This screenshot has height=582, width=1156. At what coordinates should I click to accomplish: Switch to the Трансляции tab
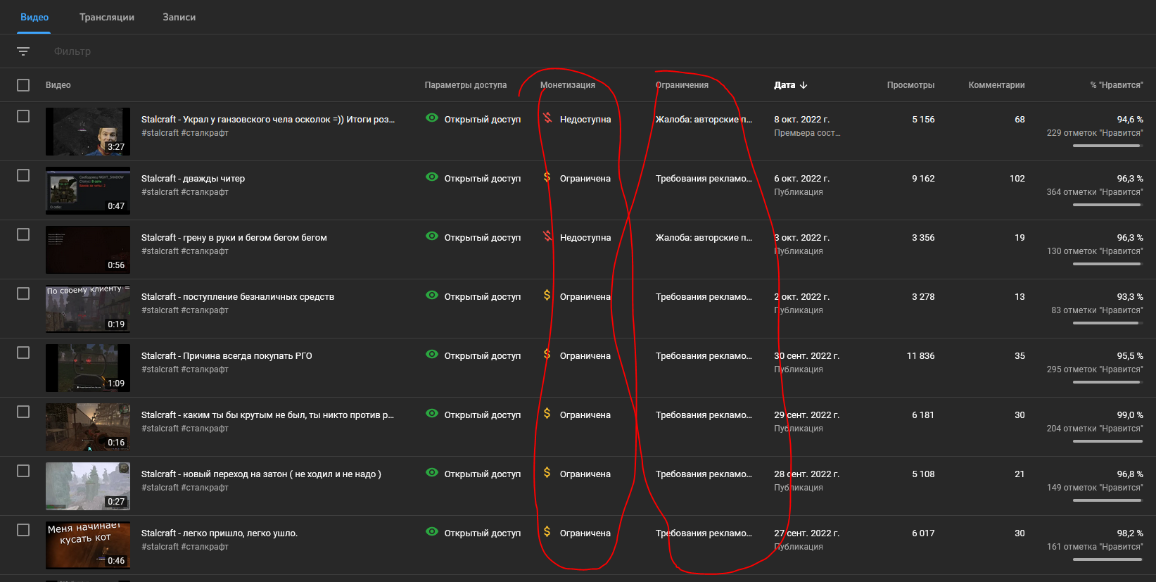point(107,17)
